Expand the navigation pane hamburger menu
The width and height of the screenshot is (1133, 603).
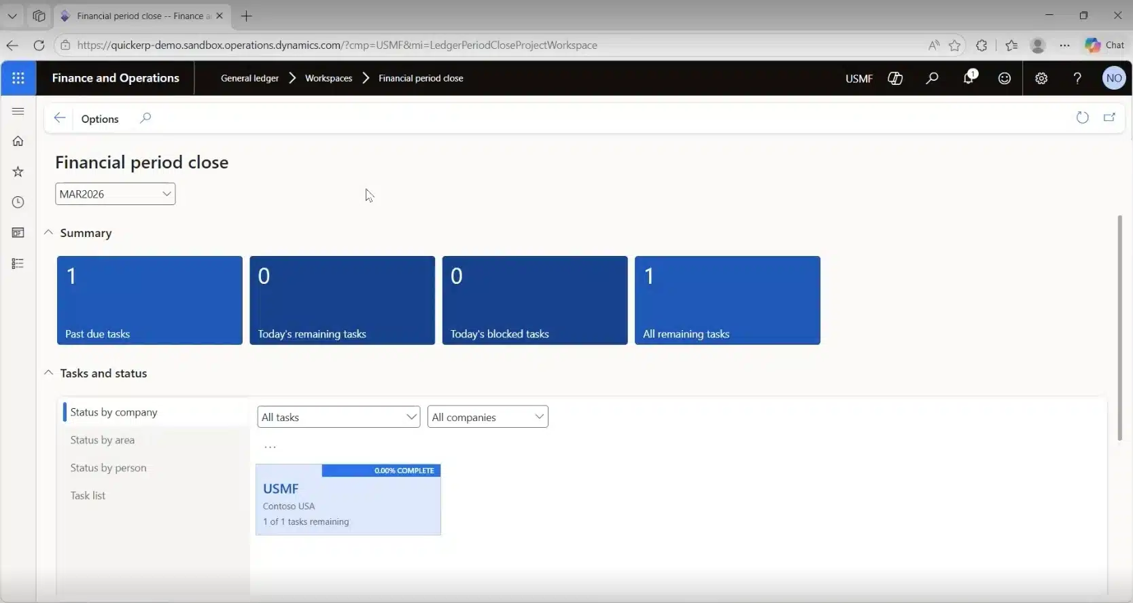point(18,111)
